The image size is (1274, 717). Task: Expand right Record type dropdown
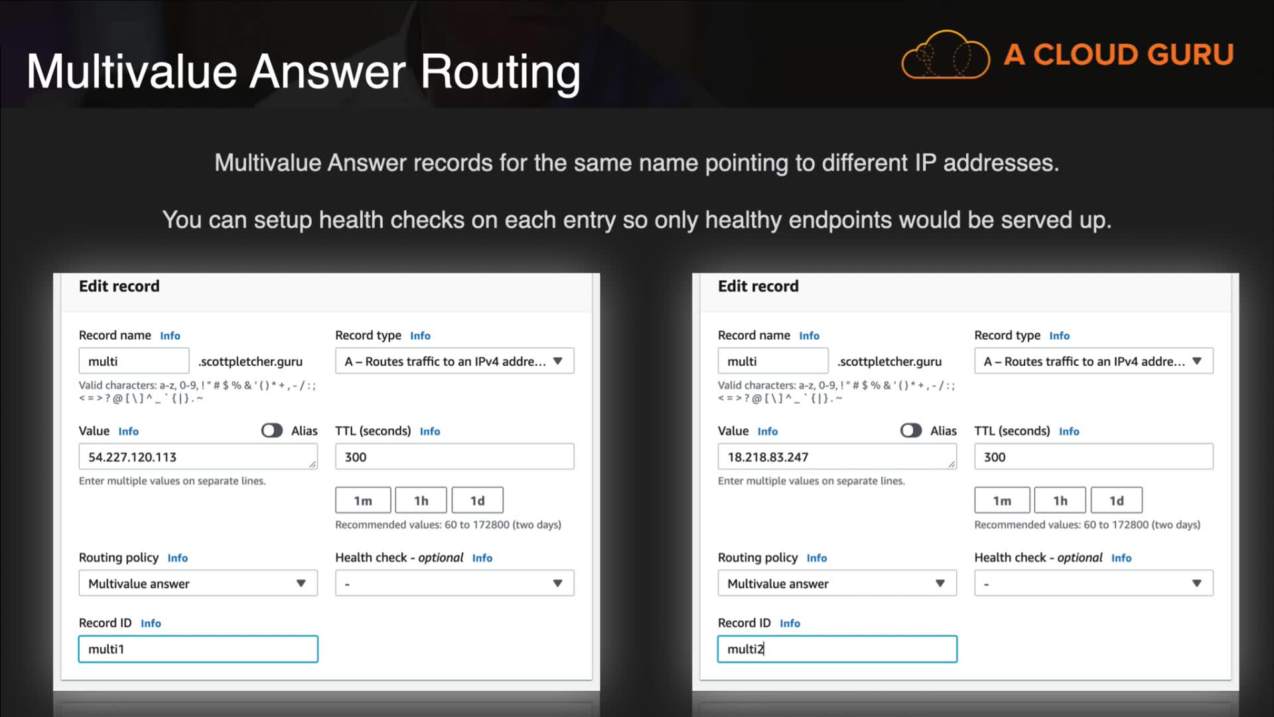click(x=1093, y=361)
